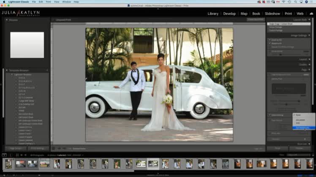
Task: Click the main window display icon
Action: [x=4, y=155]
